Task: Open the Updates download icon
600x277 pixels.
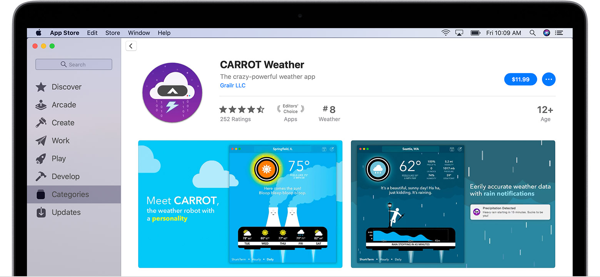Action: click(41, 212)
